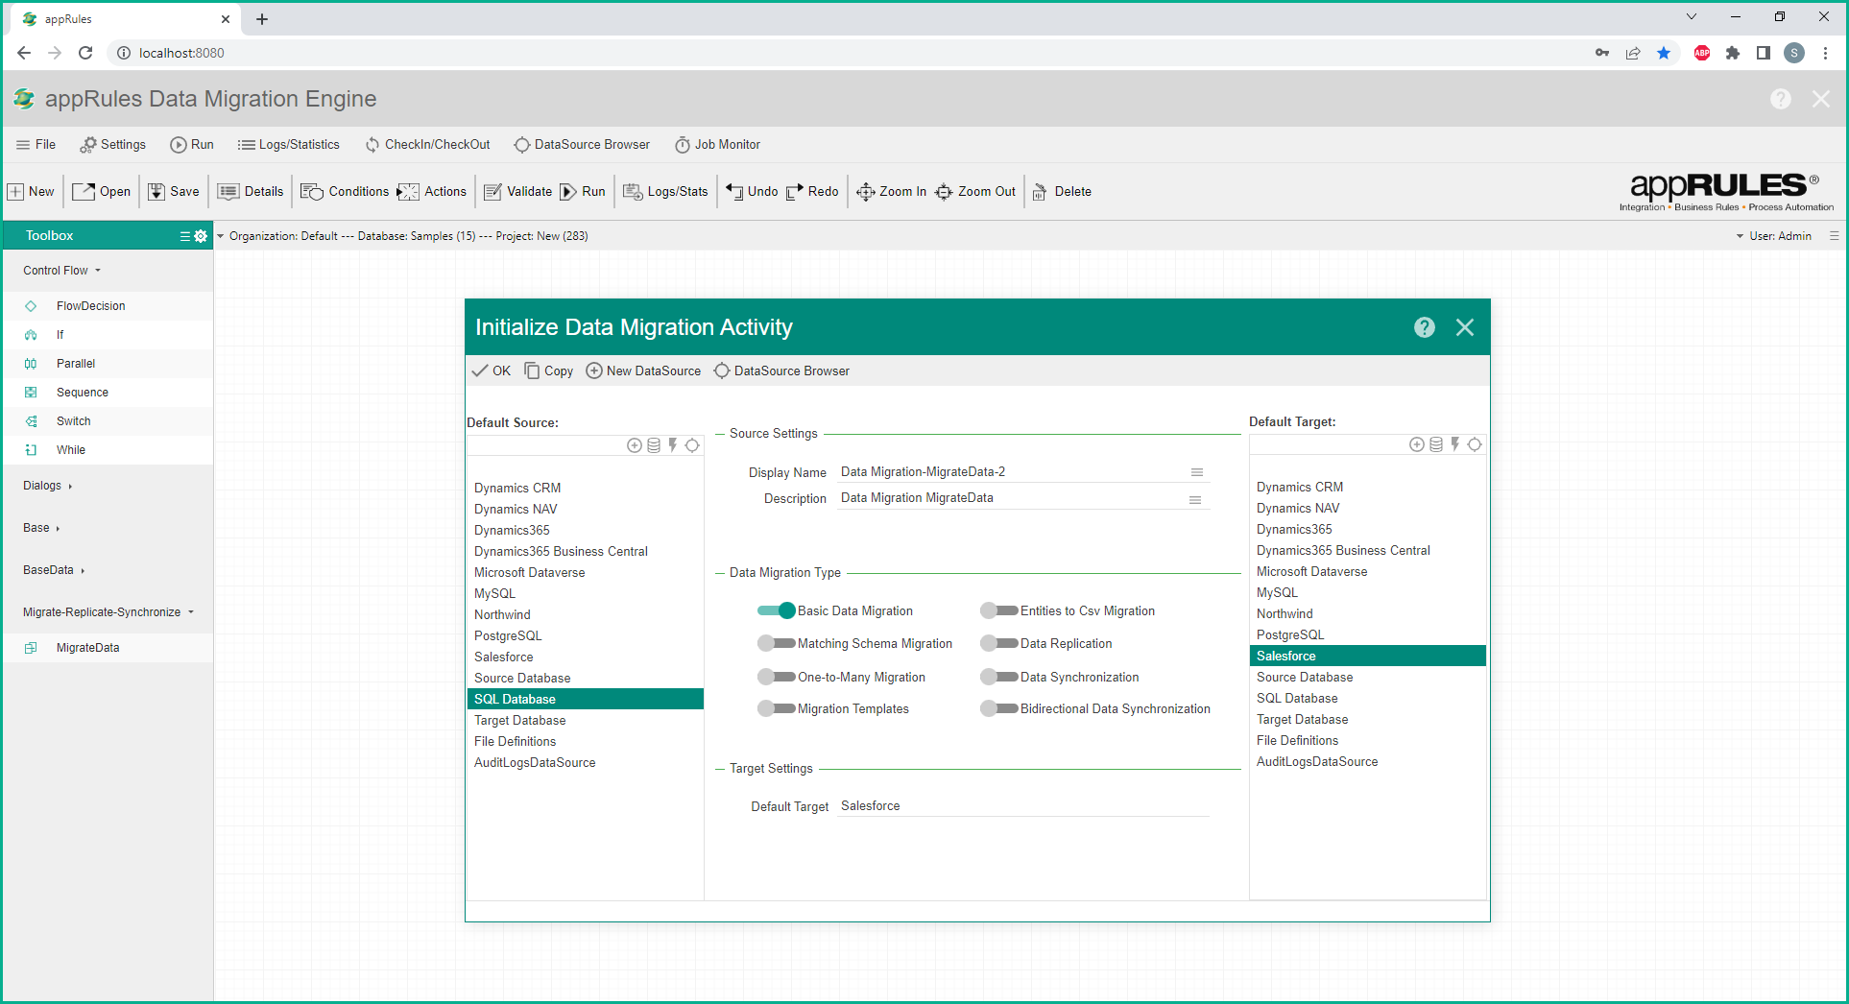Click the dialog help question mark icon
Screen dimensions: 1849x1004
tap(1424, 327)
